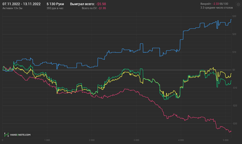
Task: Click the 4 000 x-axis label
Action: coord(181,140)
